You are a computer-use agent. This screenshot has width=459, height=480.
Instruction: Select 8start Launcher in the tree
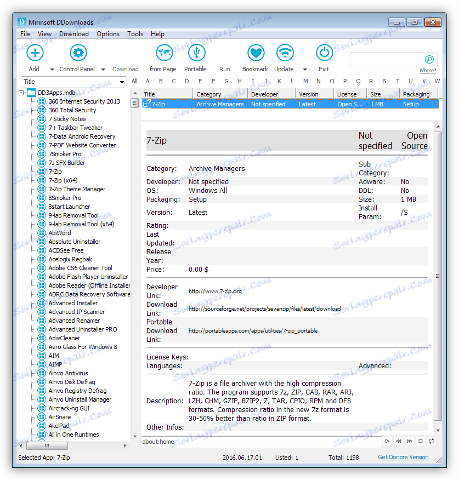click(x=69, y=207)
